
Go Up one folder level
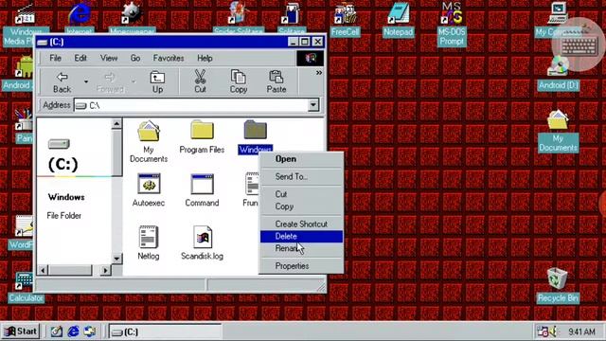pos(157,82)
